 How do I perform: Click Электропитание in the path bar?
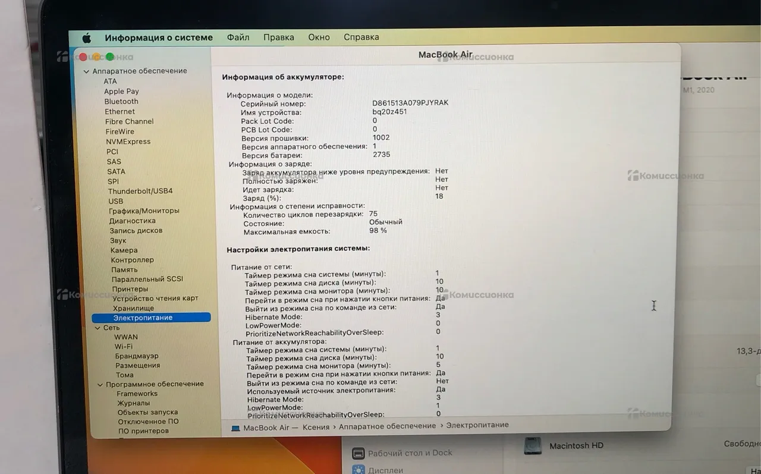[477, 425]
